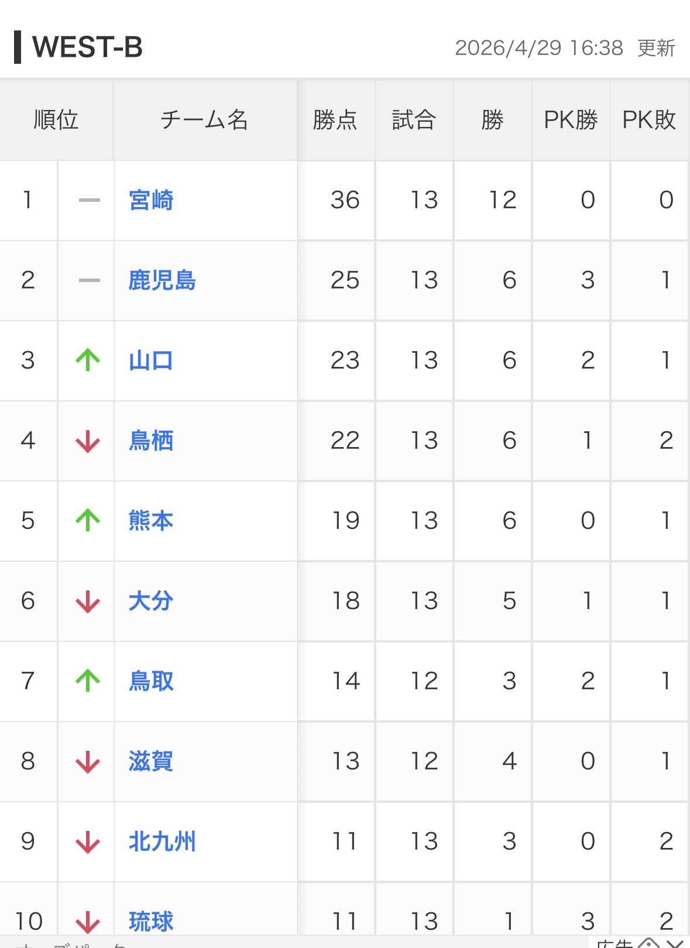Click the 勝点 column header
This screenshot has height=948, width=690.
[x=335, y=120]
